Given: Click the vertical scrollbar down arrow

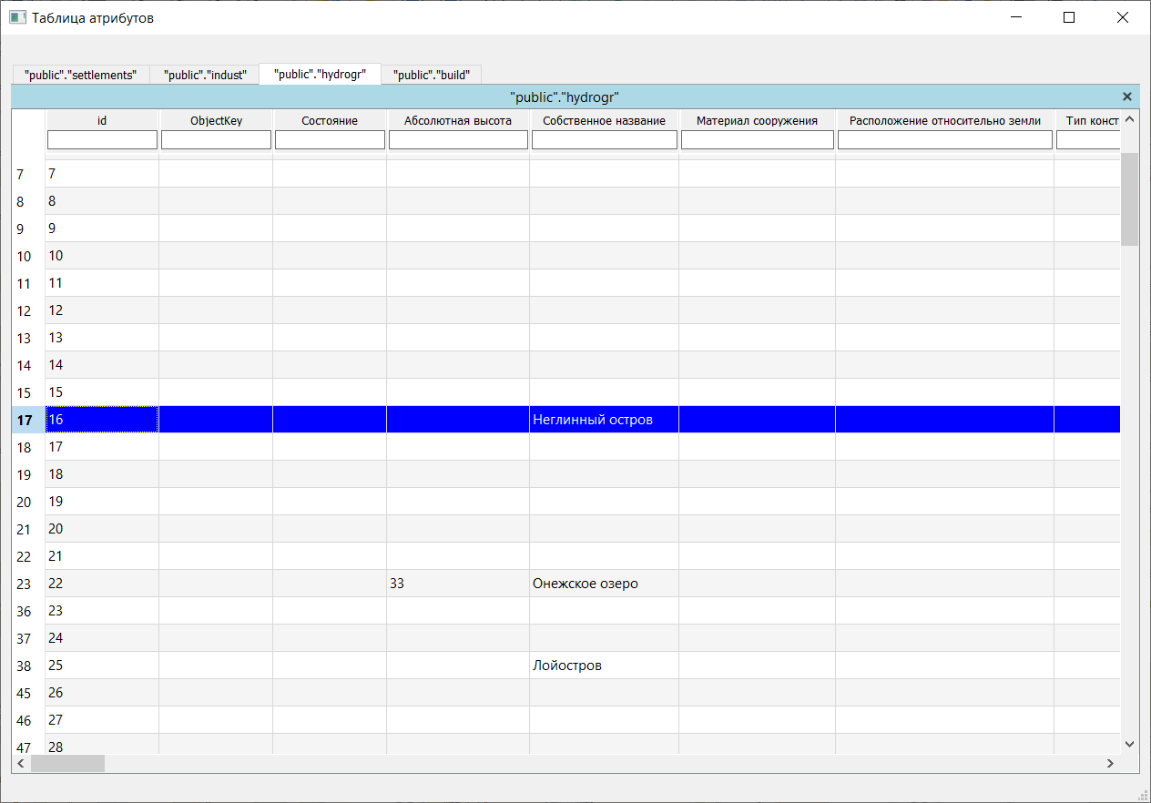Looking at the screenshot, I should click(x=1129, y=744).
